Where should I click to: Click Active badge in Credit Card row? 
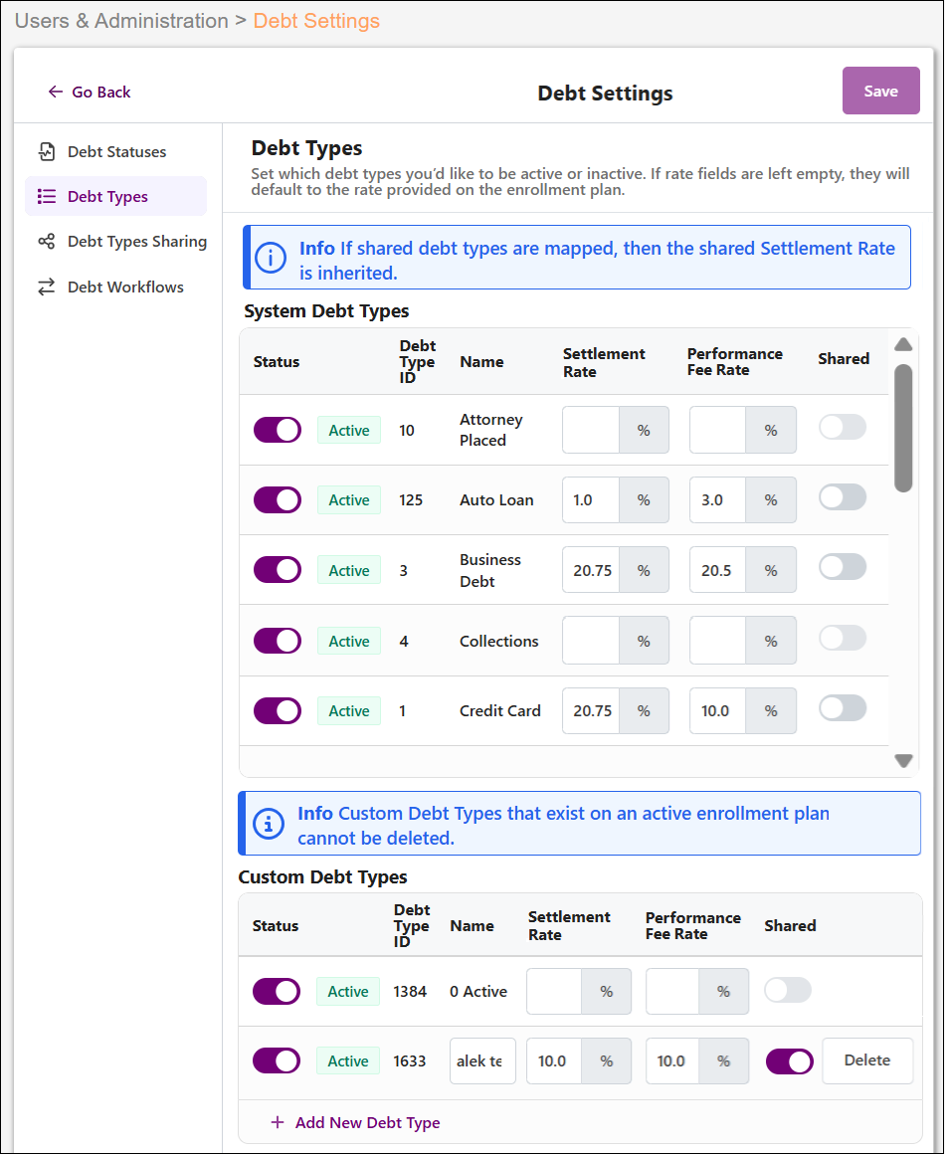click(349, 711)
